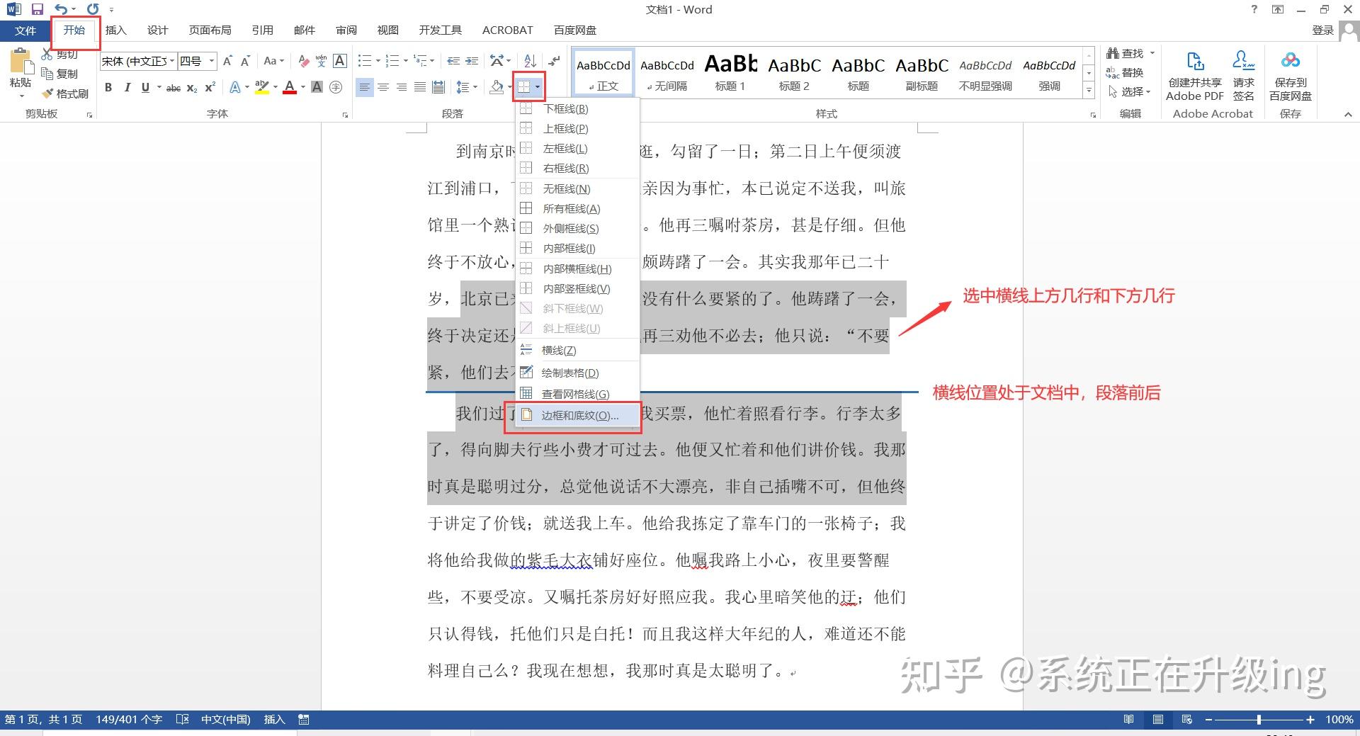Click 保存到百度网盘 button
Screen dimensions: 1360x736
1291,76
